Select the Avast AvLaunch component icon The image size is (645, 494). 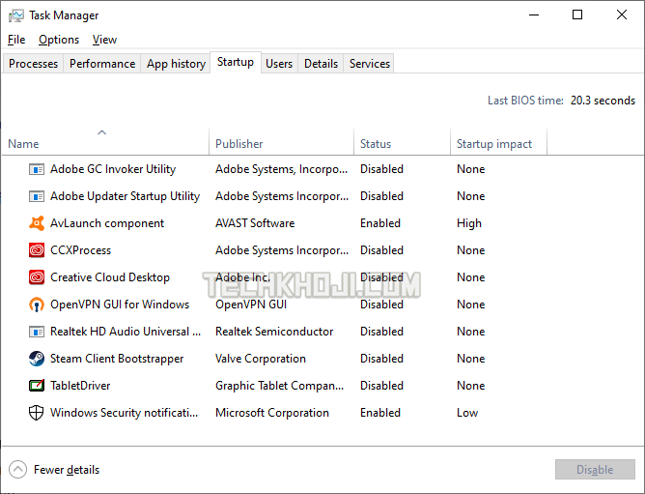(x=37, y=223)
